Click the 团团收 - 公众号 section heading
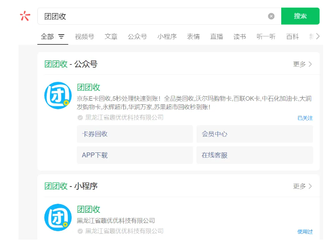 click(x=71, y=64)
